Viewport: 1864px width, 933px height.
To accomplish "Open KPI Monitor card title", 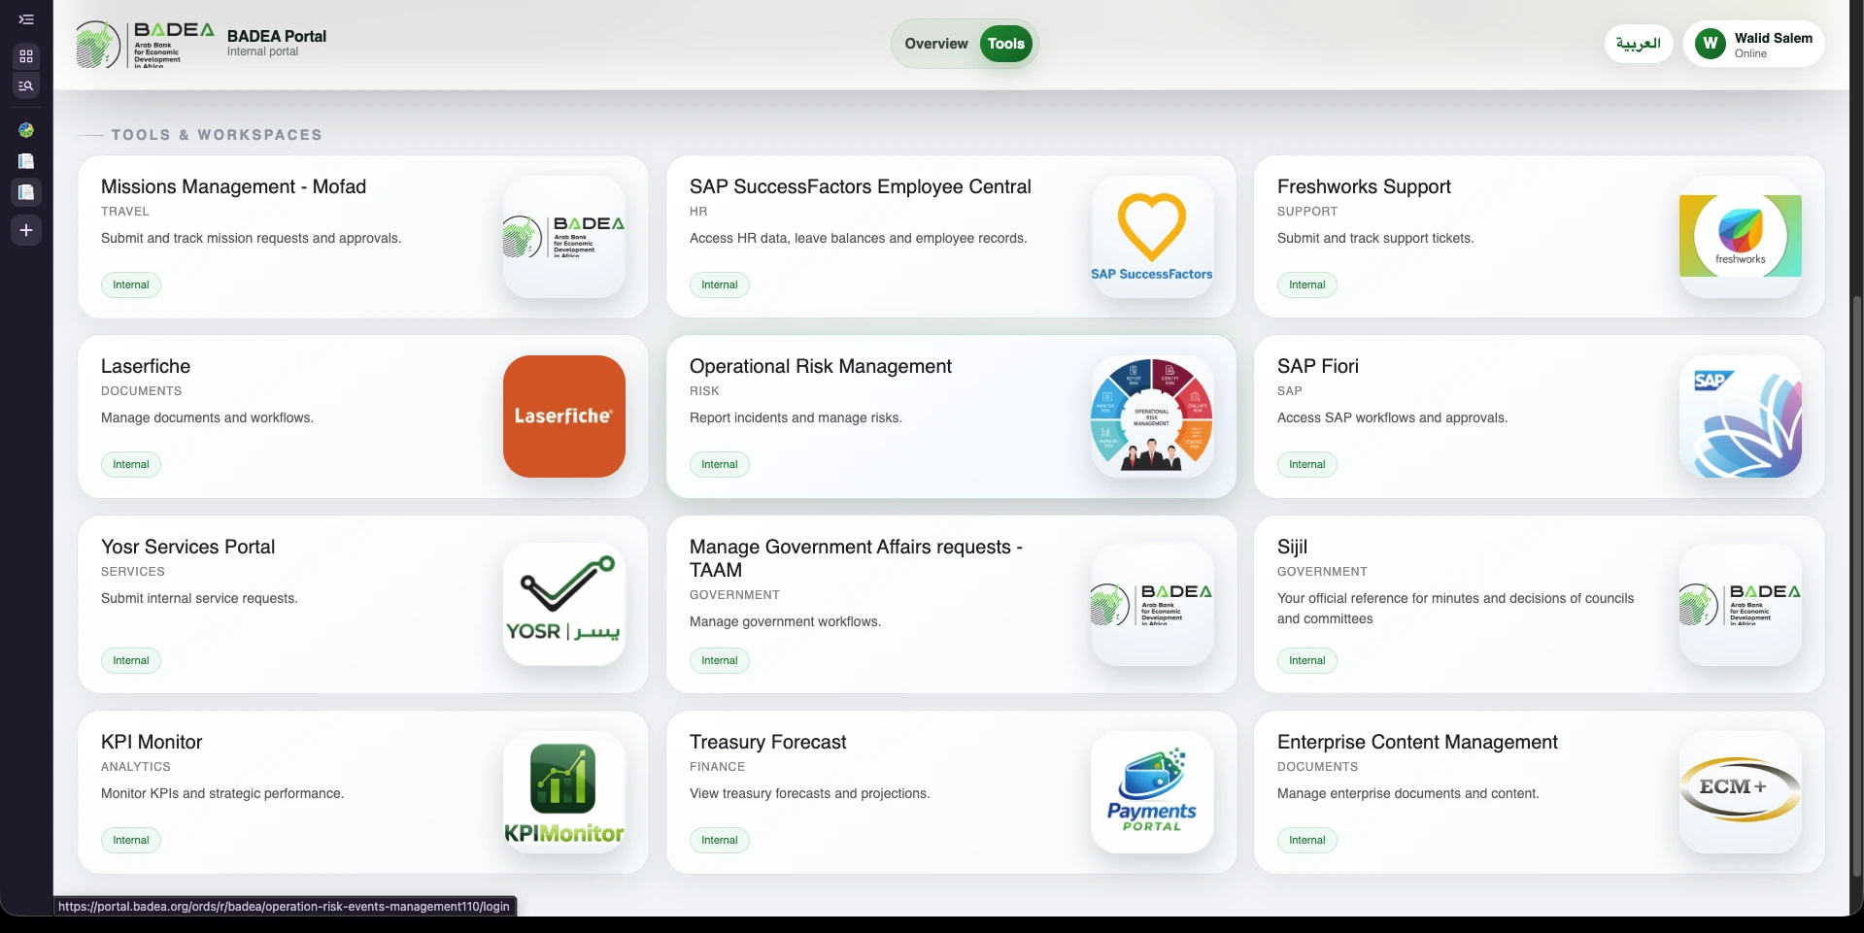I will (x=152, y=742).
